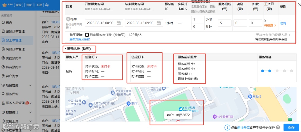Viewport: 301px width, 132px height.
Task: Click the 服务人员管理 person icon
Action: [3, 103]
